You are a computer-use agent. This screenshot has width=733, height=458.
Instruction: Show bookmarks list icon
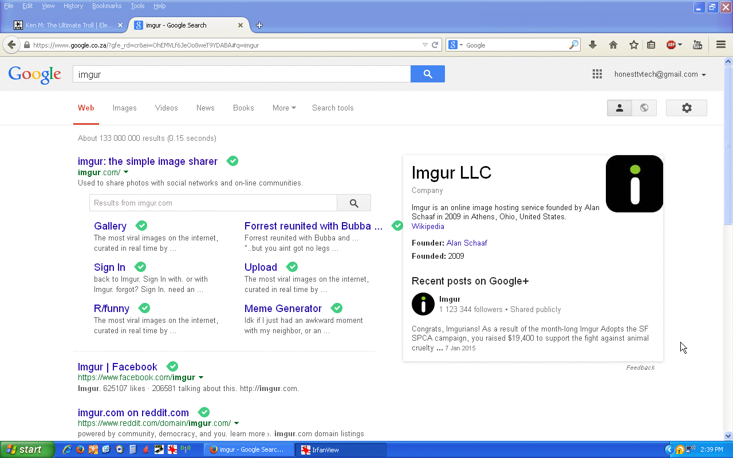[x=651, y=45]
